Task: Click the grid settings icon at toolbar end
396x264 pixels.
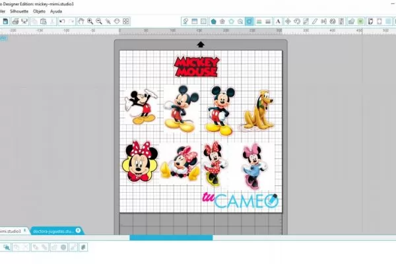Action: click(388, 22)
